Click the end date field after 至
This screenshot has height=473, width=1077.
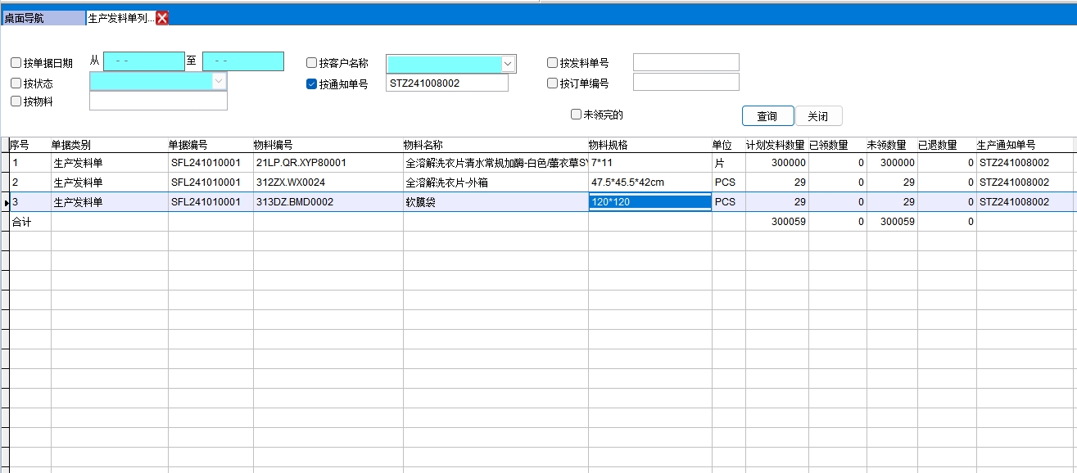[242, 61]
